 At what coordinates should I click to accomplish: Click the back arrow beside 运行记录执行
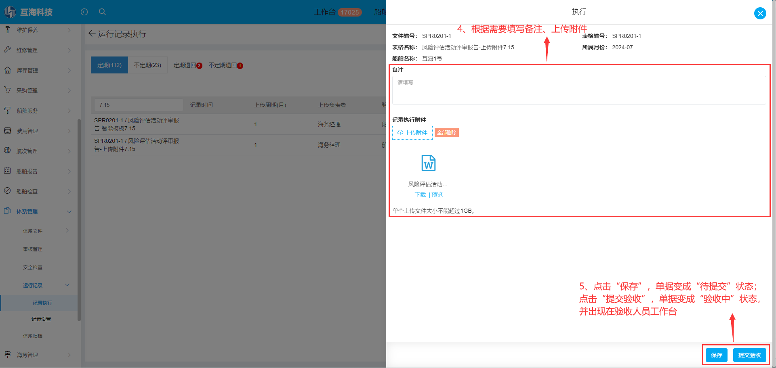pyautogui.click(x=92, y=33)
